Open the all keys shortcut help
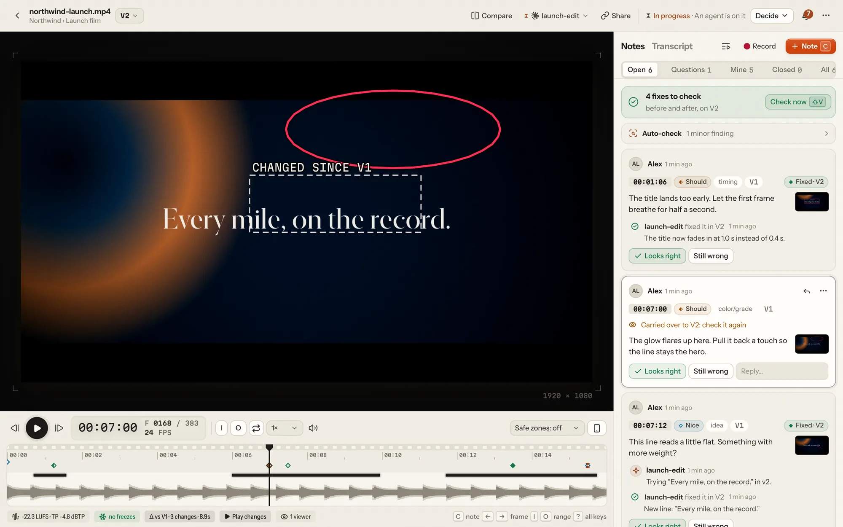 click(591, 516)
